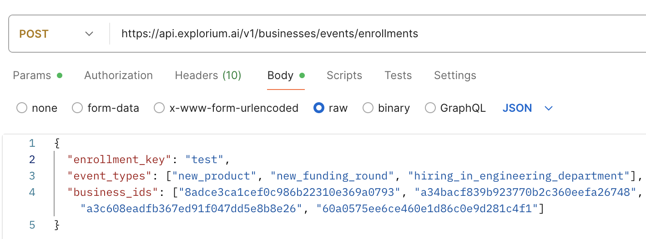Screen dimensions: 646x239
Task: Go to the Tests tab
Action: 398,75
